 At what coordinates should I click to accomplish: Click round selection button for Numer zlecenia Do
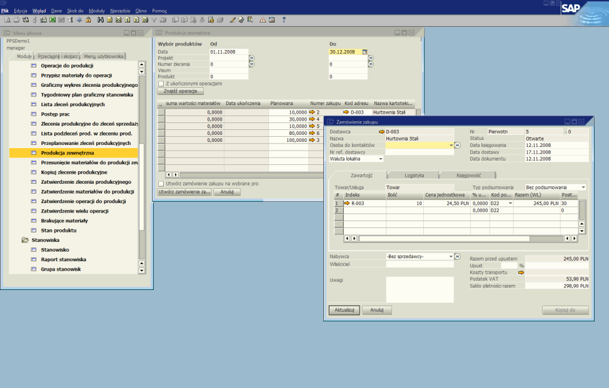(371, 64)
